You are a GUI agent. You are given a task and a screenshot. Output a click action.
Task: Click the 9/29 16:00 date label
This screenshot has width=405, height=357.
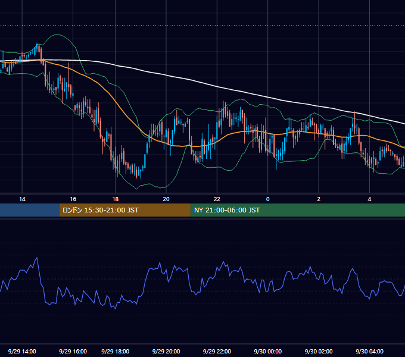pos(73,351)
